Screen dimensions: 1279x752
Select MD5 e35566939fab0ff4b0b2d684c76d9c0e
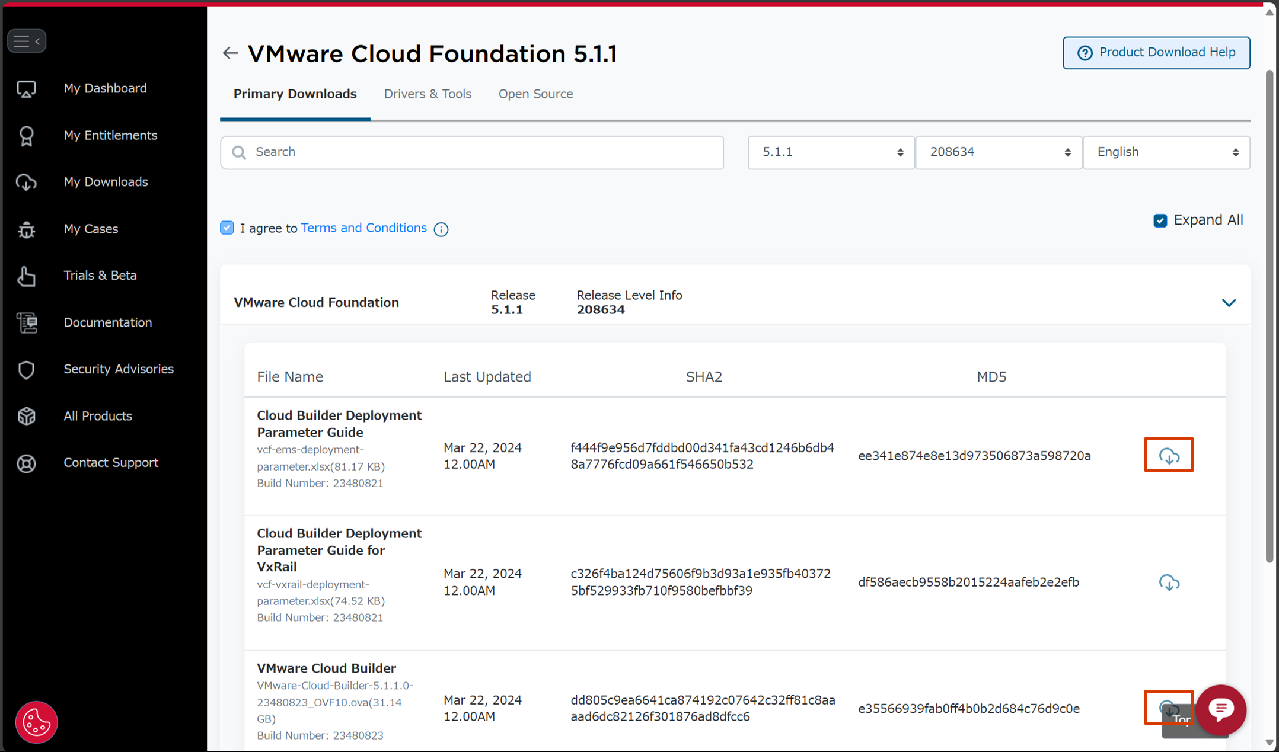pyautogui.click(x=969, y=709)
